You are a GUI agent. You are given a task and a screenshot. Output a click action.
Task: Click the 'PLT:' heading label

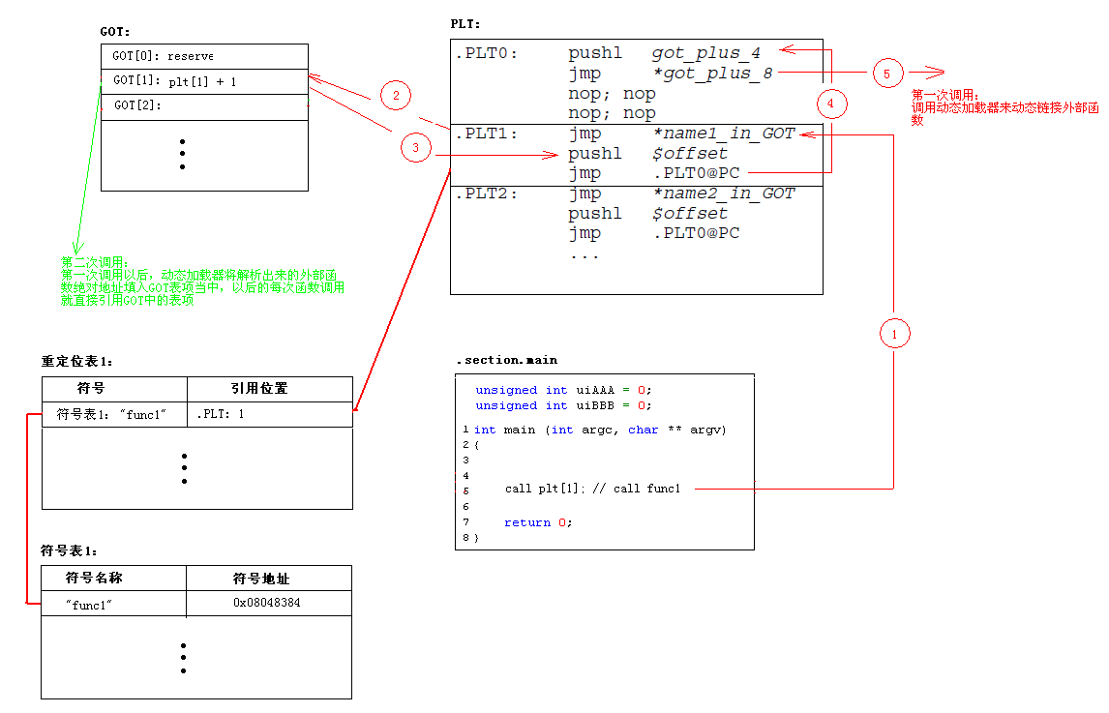[465, 24]
